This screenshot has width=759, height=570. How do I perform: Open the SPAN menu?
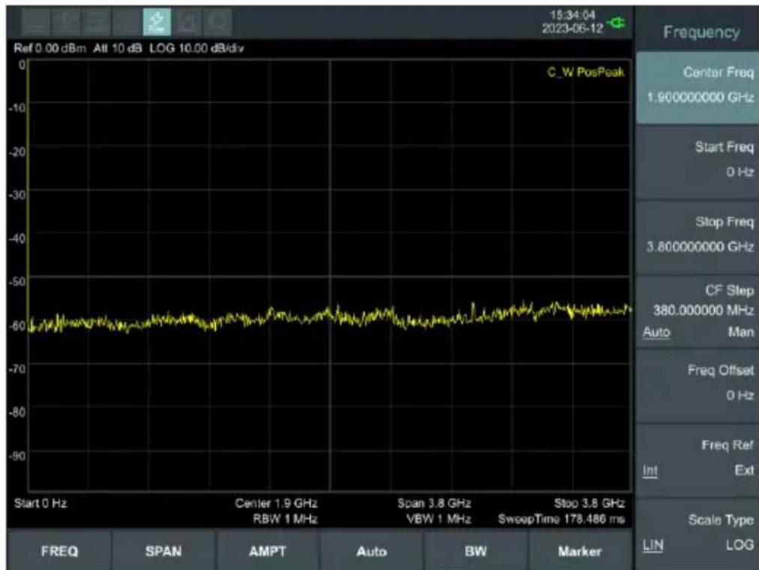point(163,551)
